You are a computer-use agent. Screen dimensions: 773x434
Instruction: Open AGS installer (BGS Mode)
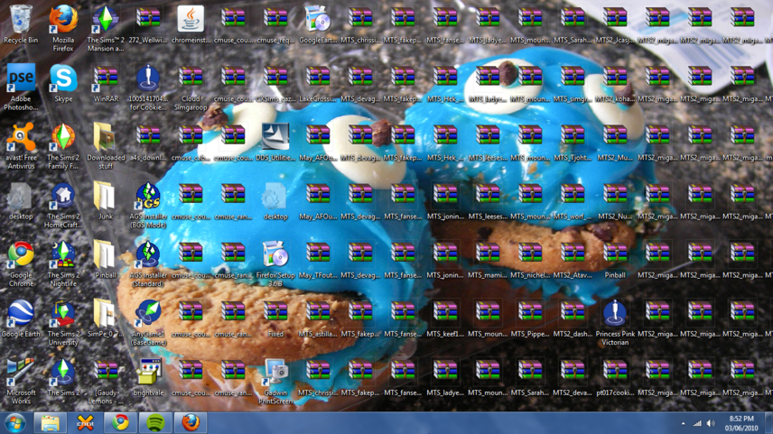(148, 205)
